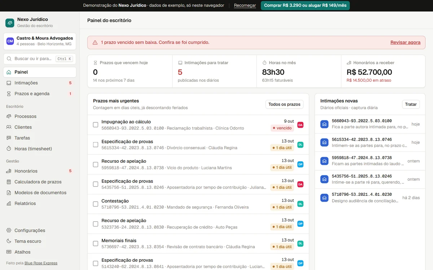
Task: Open the Clientes section
Action: click(40, 127)
